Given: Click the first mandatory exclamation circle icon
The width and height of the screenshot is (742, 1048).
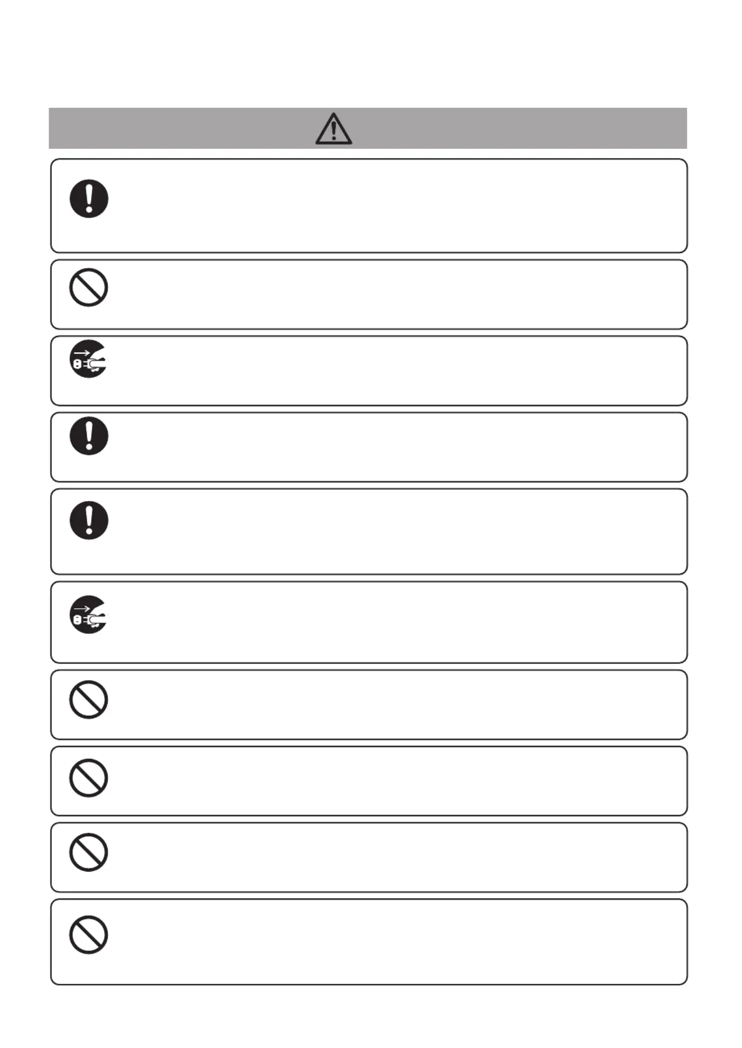Looking at the screenshot, I should (89, 198).
